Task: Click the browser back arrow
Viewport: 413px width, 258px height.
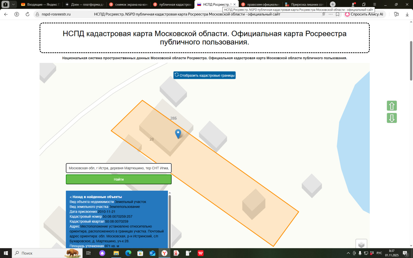Action: [6, 14]
